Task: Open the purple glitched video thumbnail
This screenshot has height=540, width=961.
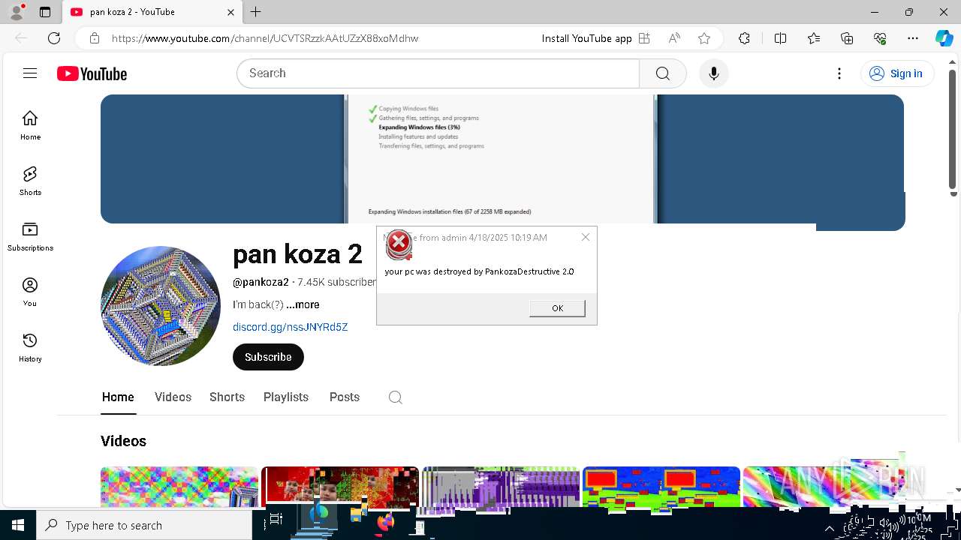Action: (501, 487)
